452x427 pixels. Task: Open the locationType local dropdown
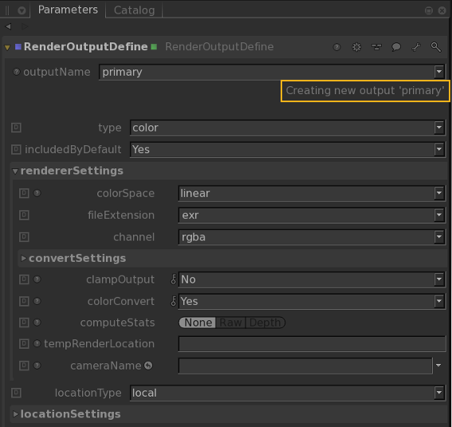tap(288, 393)
